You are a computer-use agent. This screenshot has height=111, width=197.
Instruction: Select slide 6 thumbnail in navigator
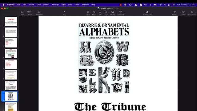tap(11, 75)
